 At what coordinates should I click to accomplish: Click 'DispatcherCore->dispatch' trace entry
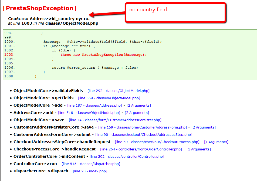click(41, 171)
